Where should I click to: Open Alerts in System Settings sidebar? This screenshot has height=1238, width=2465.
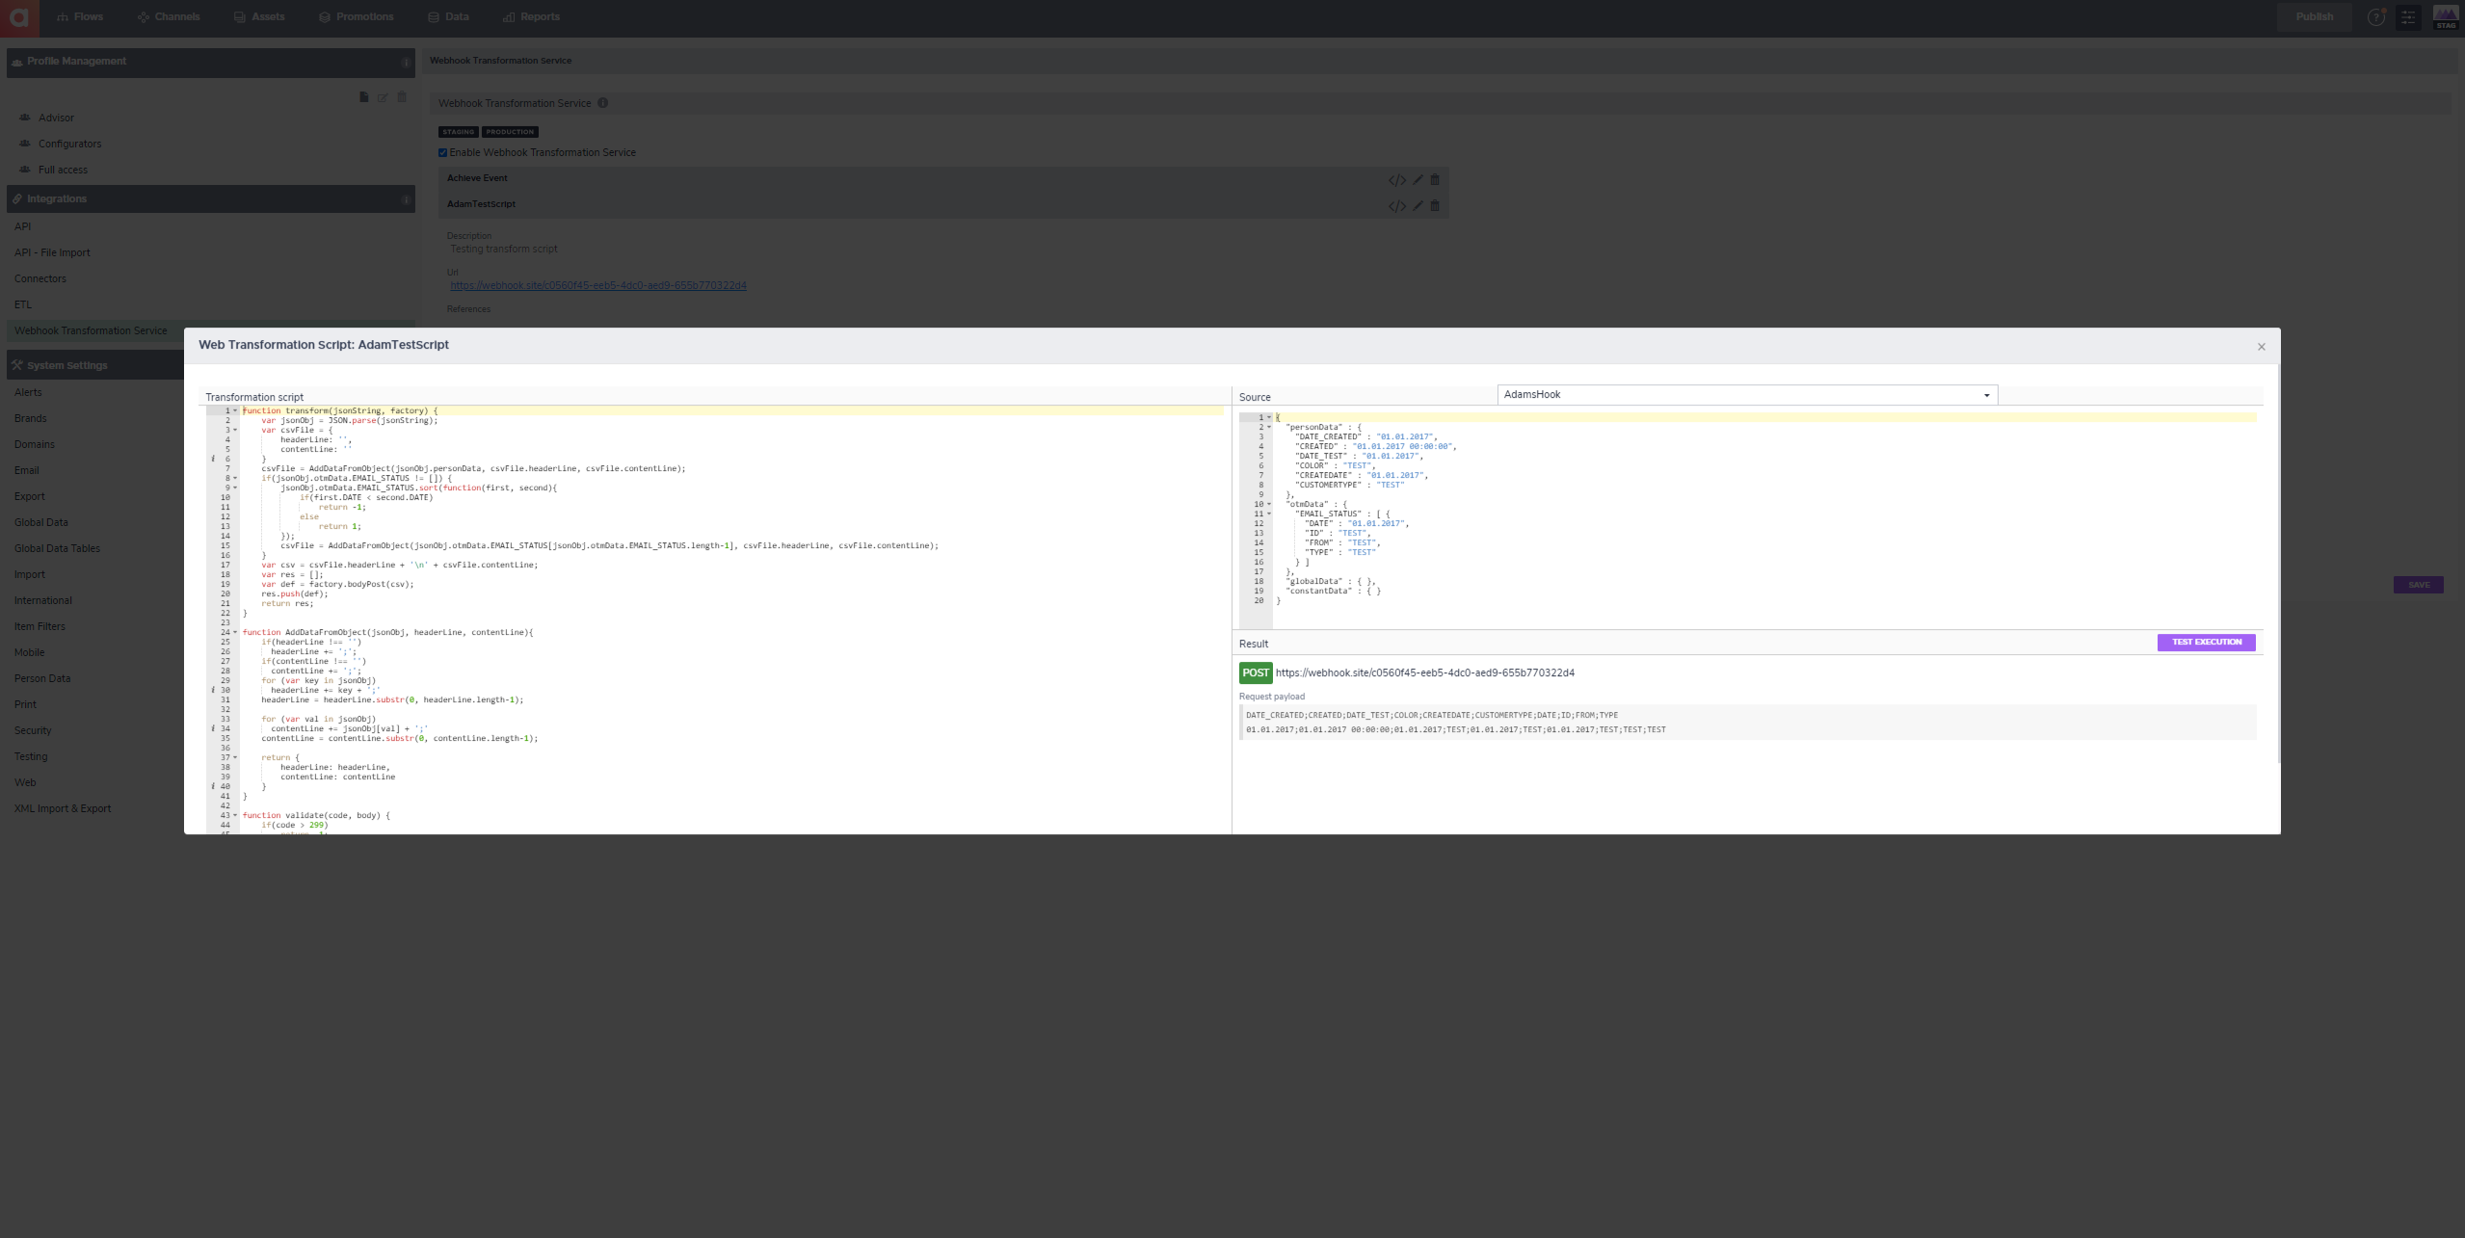pyautogui.click(x=28, y=392)
